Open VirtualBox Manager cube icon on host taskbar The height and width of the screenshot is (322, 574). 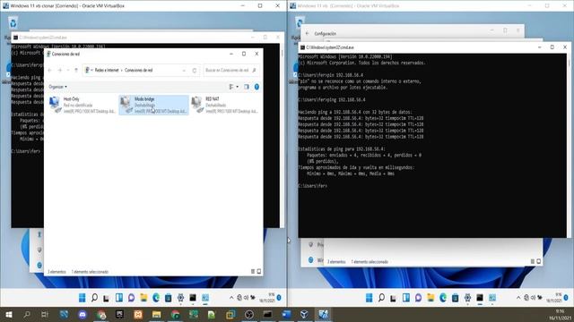tap(304, 314)
